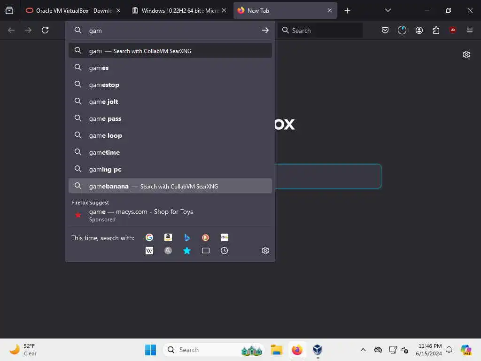Choose the 'gamestop' suggestion
481x361 pixels.
[x=170, y=85]
